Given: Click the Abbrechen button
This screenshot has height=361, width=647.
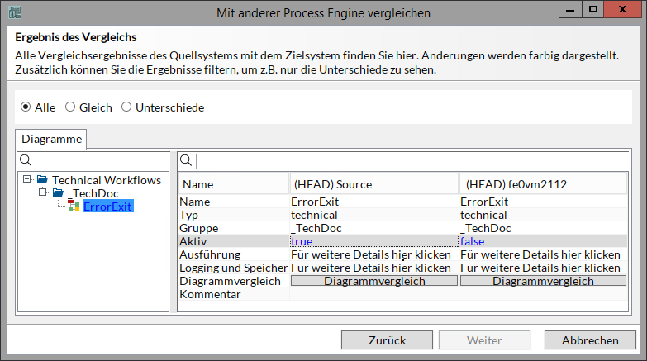Looking at the screenshot, I should (x=590, y=340).
